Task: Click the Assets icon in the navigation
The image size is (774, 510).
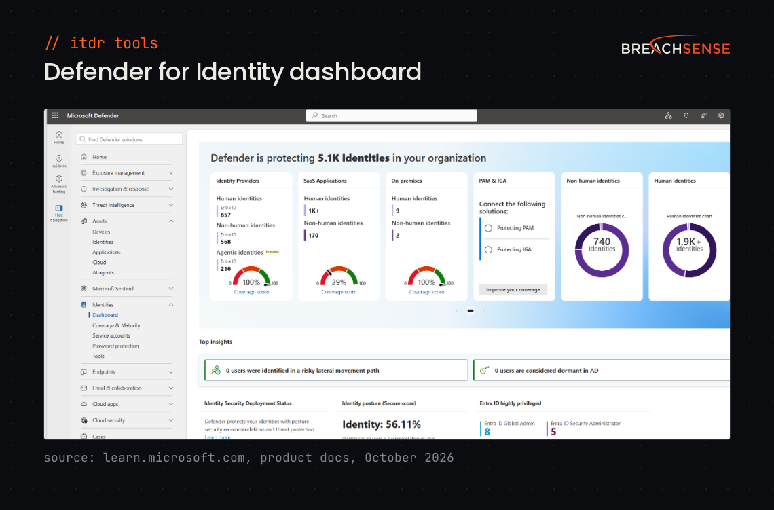Action: (84, 221)
